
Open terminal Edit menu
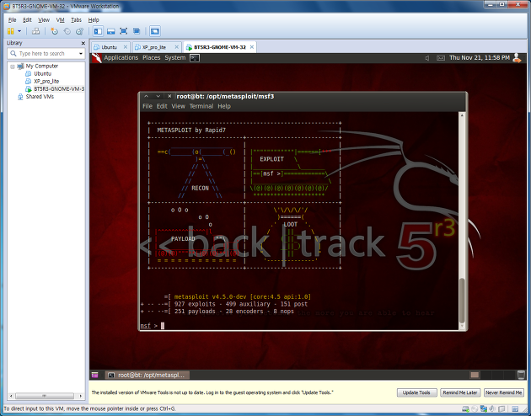click(x=162, y=106)
